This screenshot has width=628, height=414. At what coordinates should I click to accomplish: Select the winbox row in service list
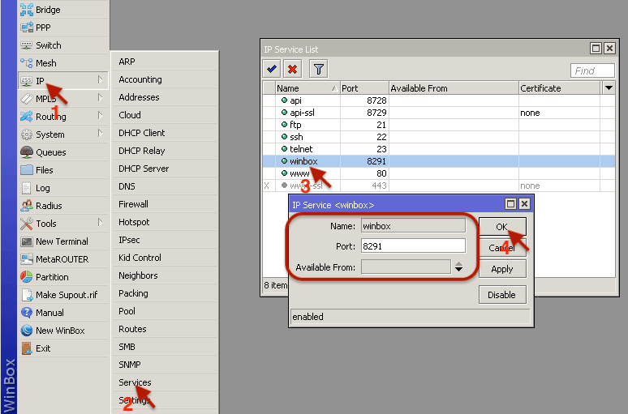coord(439,160)
